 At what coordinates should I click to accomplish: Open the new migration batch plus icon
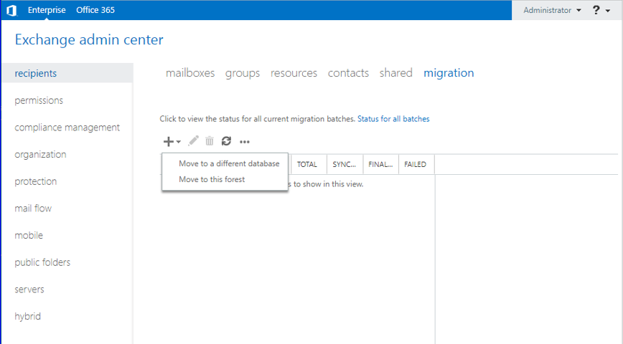click(172, 141)
